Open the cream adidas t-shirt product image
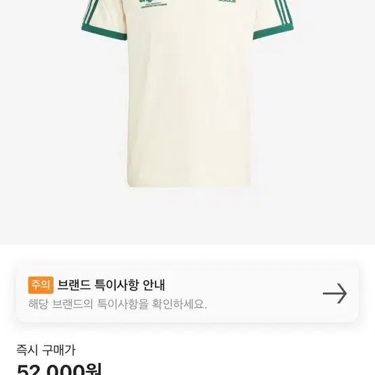375x375 pixels. [187, 93]
